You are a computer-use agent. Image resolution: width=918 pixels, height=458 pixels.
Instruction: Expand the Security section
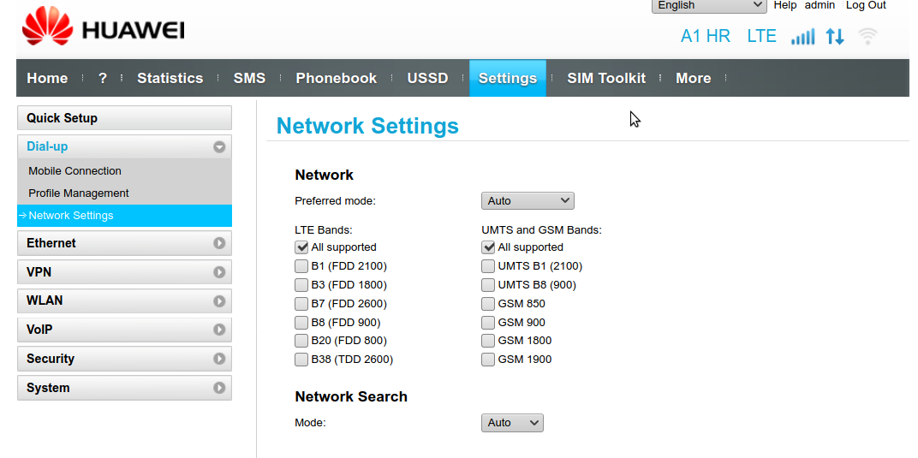(x=125, y=359)
